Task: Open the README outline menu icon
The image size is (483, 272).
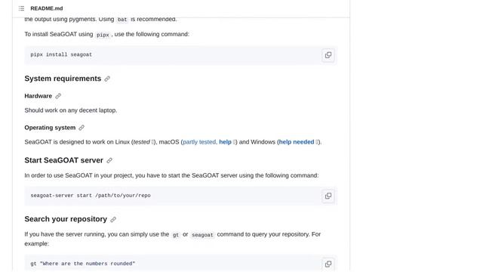Action: [x=21, y=8]
